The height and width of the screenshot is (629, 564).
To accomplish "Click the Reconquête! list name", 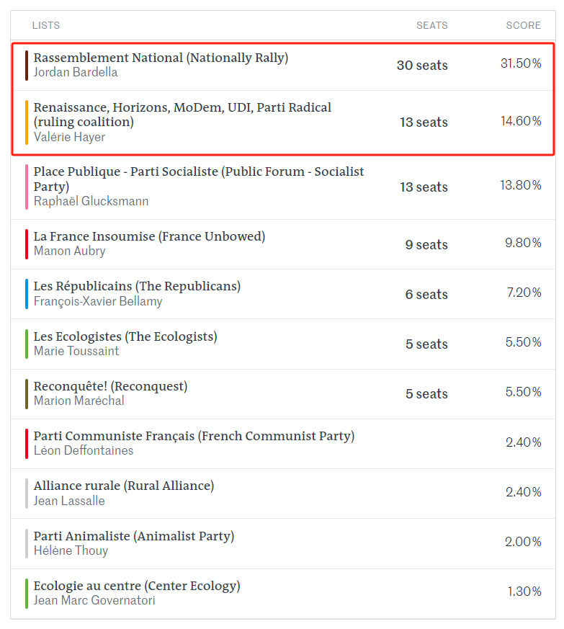I will [x=110, y=386].
